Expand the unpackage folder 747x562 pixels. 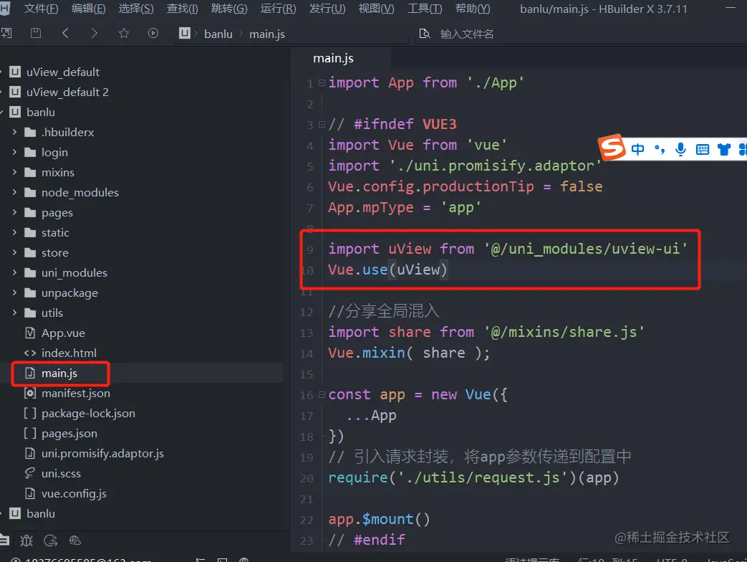coord(14,292)
